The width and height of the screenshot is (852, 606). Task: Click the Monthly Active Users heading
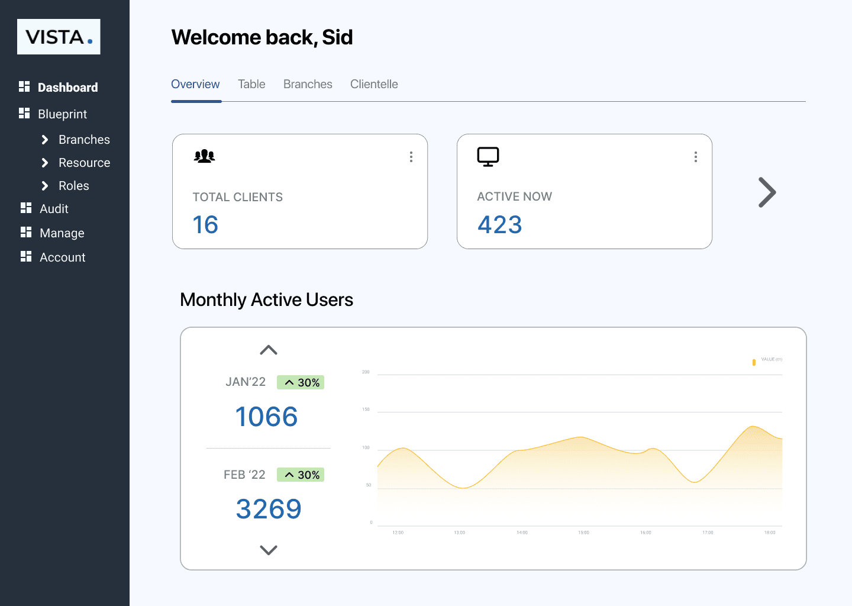[266, 300]
